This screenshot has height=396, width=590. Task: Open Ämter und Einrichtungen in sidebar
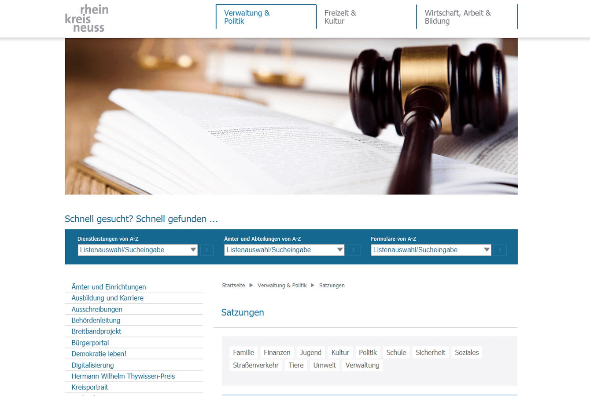click(x=109, y=287)
